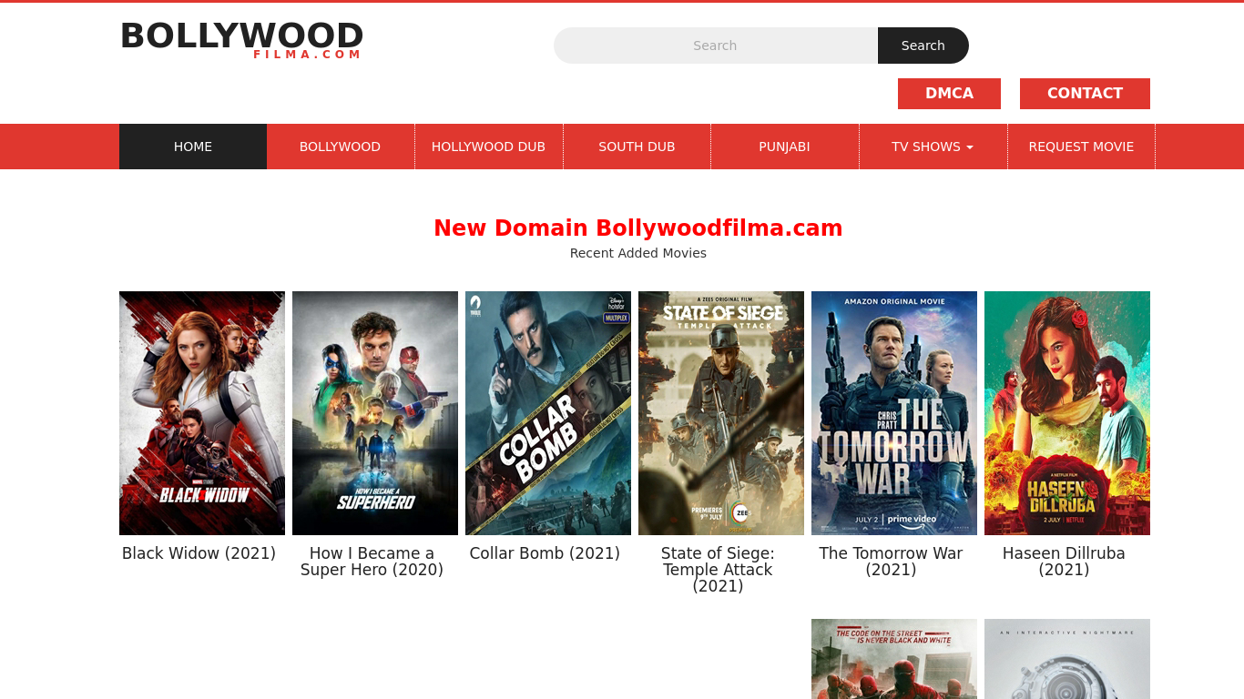
Task: Expand the TV SHOWS dropdown menu
Action: 933,147
